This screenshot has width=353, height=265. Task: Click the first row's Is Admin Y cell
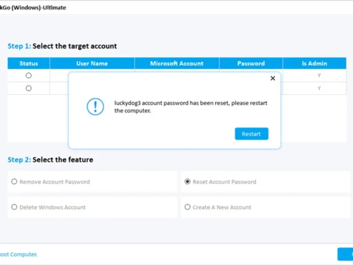click(x=319, y=76)
